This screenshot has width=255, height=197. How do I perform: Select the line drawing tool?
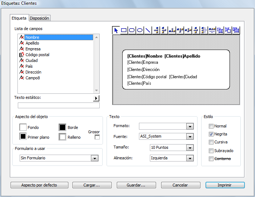point(148,30)
